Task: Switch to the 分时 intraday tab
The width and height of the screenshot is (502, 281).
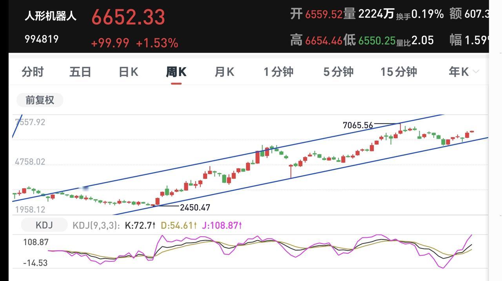Action: pos(33,72)
